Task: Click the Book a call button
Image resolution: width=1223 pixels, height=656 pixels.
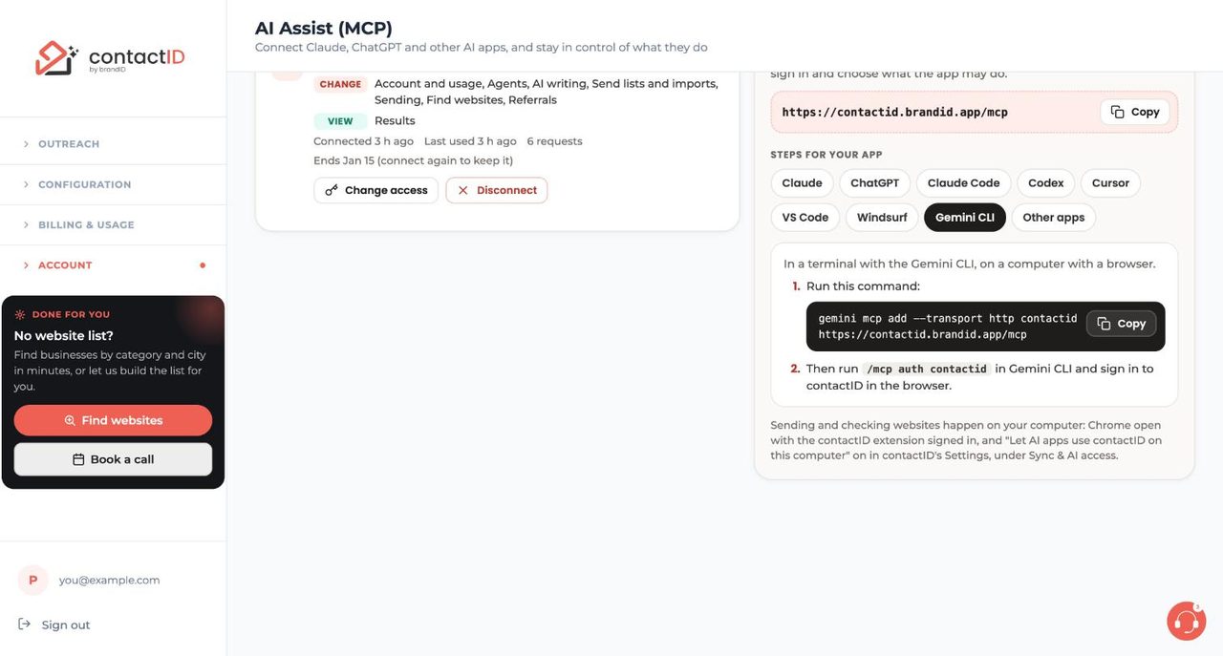Action: 113,459
